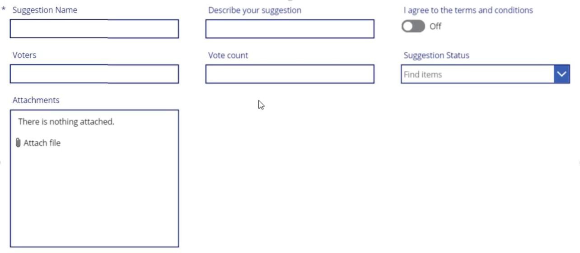Screen dimensions: 580x253
Task: Click into the Vote count field
Action: coord(290,74)
